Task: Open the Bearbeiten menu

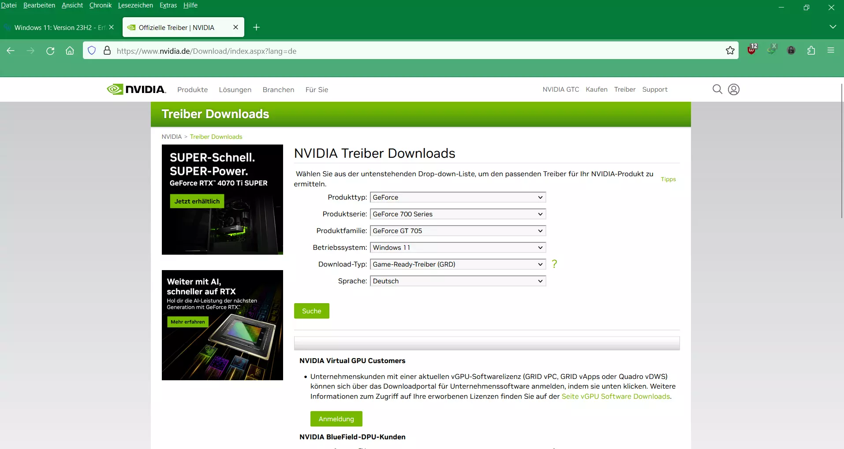Action: tap(39, 5)
